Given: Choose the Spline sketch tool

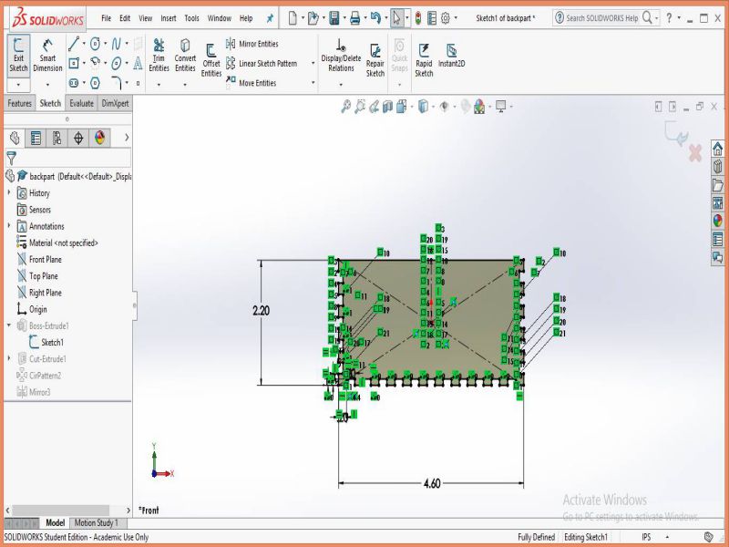Looking at the screenshot, I should (x=116, y=44).
